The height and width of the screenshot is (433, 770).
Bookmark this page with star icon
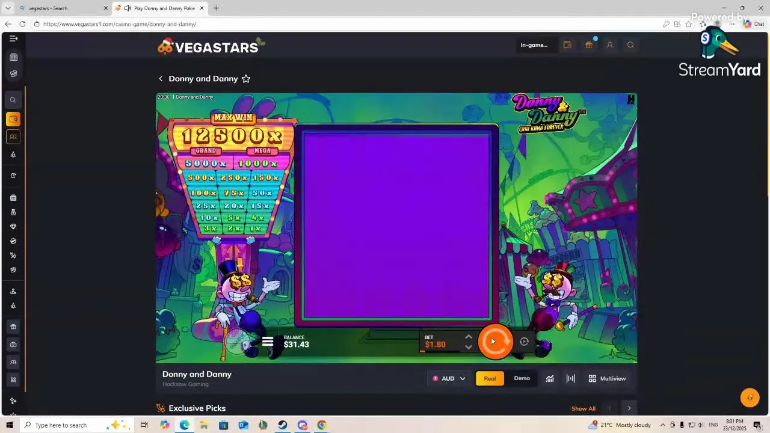click(x=688, y=24)
